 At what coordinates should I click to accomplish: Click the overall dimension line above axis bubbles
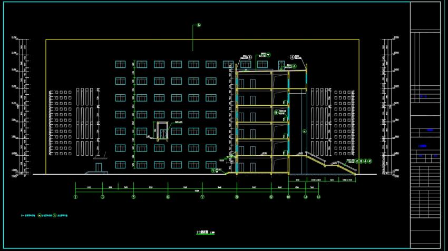coord(197,192)
